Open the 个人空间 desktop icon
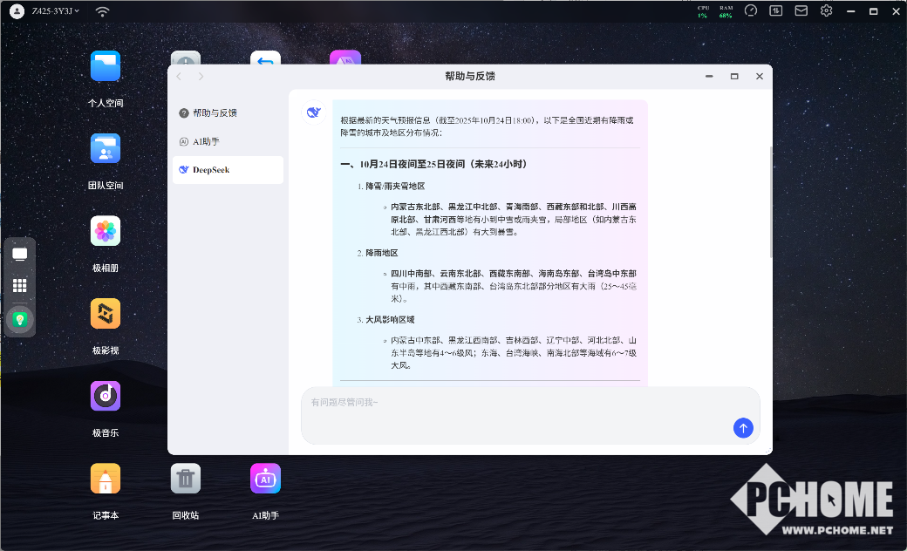Image resolution: width=907 pixels, height=551 pixels. [x=106, y=67]
